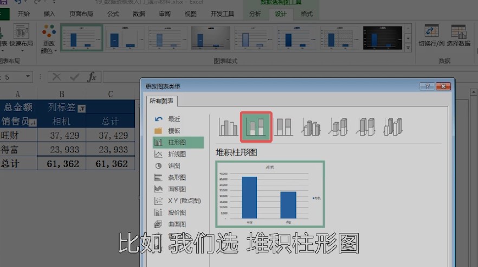Expand the chart styles gallery scroll arrow

(x=406, y=49)
